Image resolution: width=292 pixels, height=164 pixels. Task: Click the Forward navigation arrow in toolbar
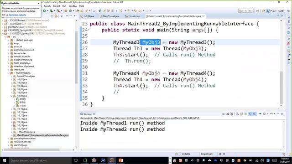[x=147, y=11]
